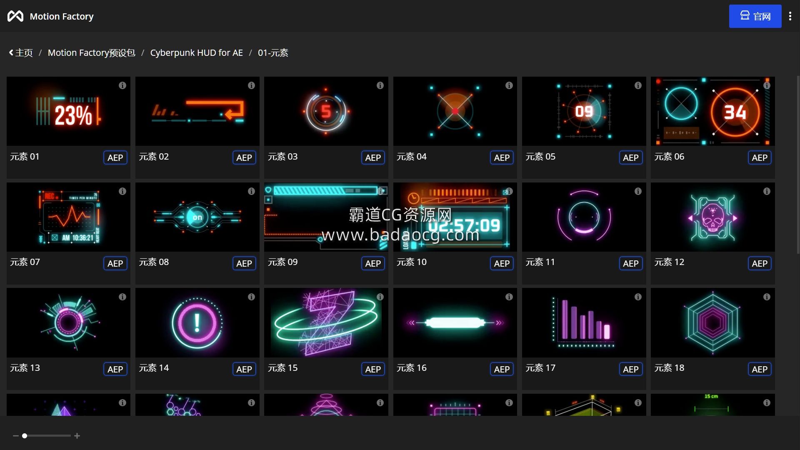Open Cyberpunk HUD for AE breadcrumb
800x450 pixels.
196,53
